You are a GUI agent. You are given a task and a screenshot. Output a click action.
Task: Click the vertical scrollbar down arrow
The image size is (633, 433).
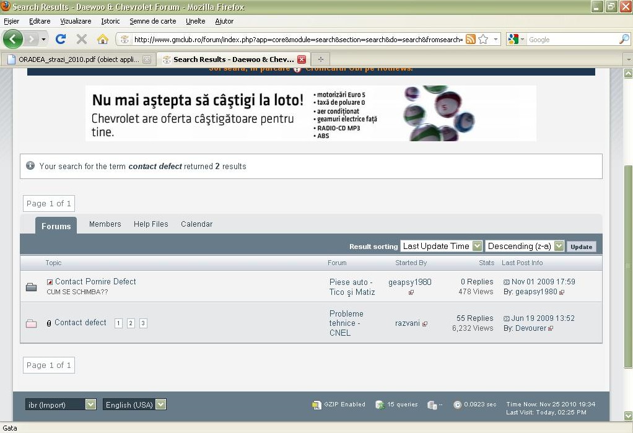click(628, 416)
